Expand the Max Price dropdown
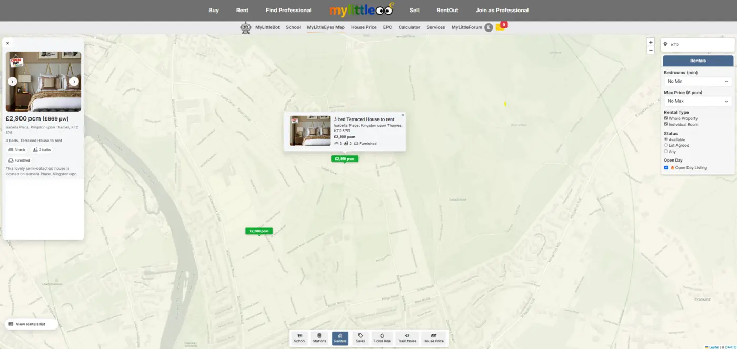Viewport: 737px width, 349px height. pos(698,101)
